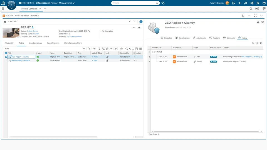This screenshot has height=150, width=267.
Task: Open the GEO Region + Country rule link
Action: [x=20, y=57]
